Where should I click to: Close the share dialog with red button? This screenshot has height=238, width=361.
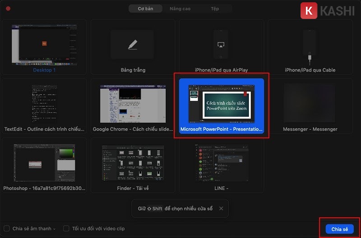tap(8, 9)
